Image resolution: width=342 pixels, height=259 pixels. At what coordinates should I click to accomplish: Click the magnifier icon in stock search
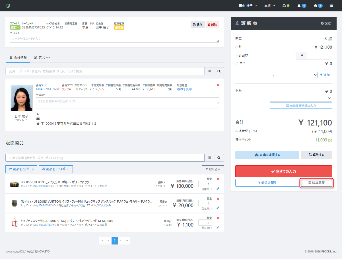point(219,158)
